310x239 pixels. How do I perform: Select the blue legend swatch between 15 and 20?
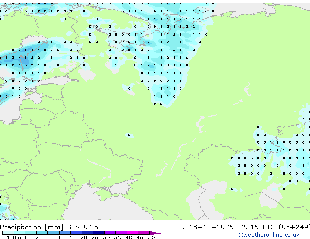pos(76,233)
